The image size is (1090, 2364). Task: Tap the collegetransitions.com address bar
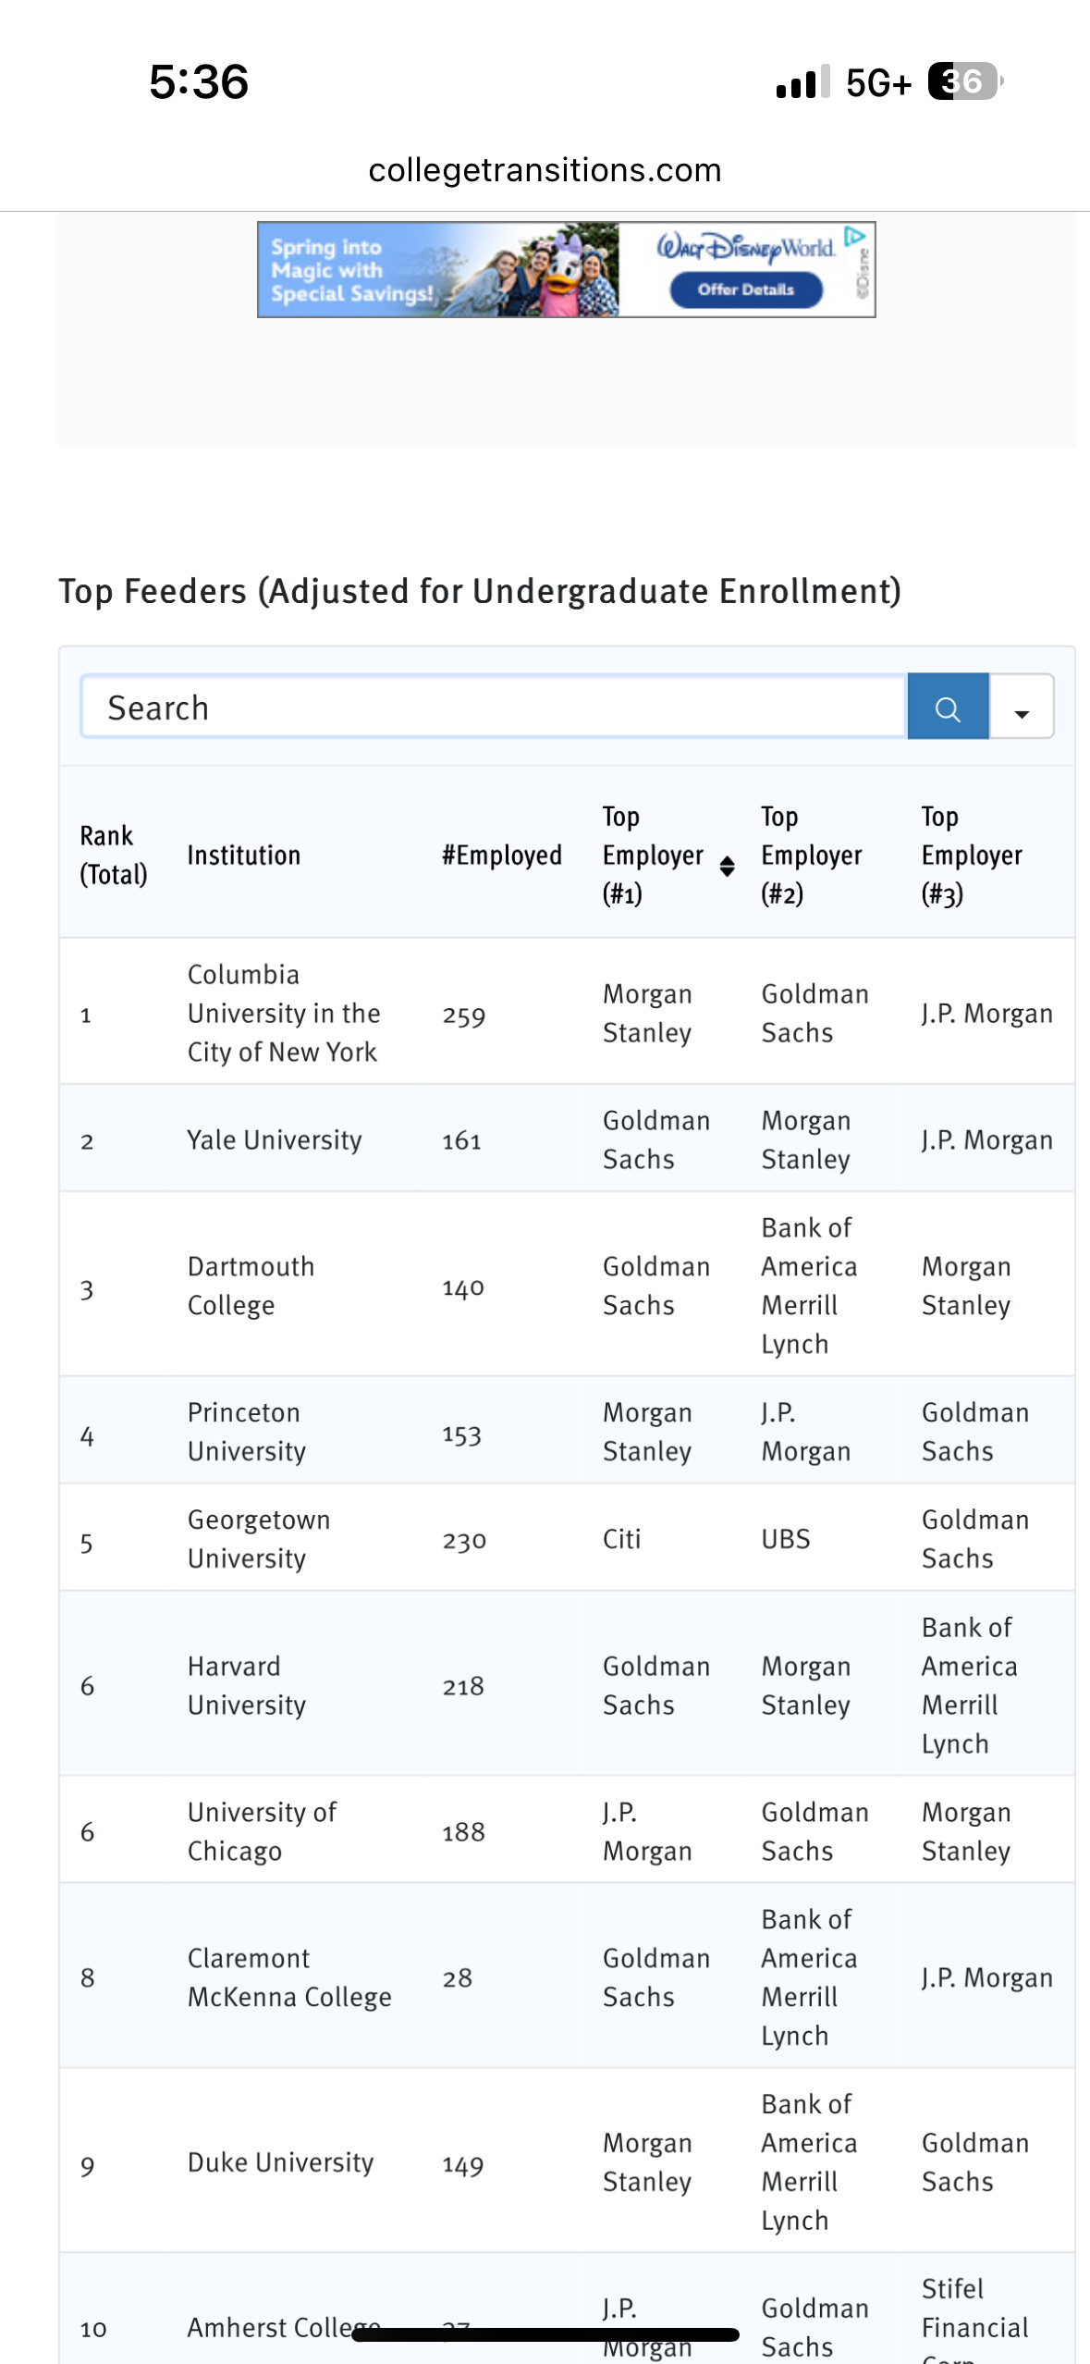(545, 170)
